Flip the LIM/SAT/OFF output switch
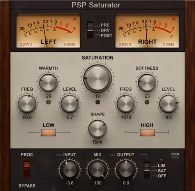Viewport: 195px width, 191px height. click(147, 170)
